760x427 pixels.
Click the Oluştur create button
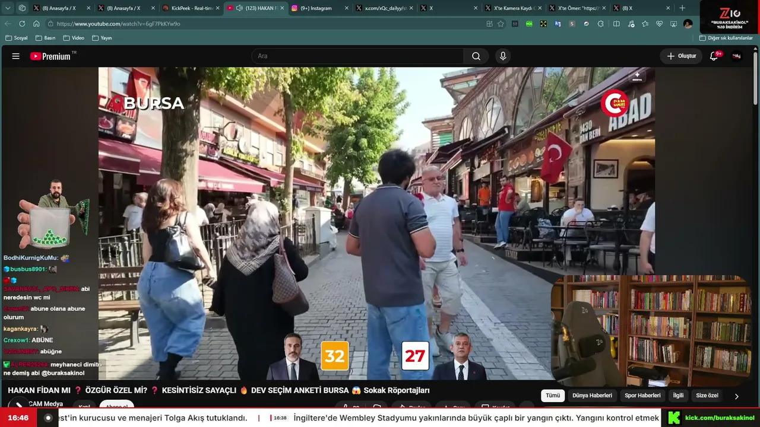681,56
